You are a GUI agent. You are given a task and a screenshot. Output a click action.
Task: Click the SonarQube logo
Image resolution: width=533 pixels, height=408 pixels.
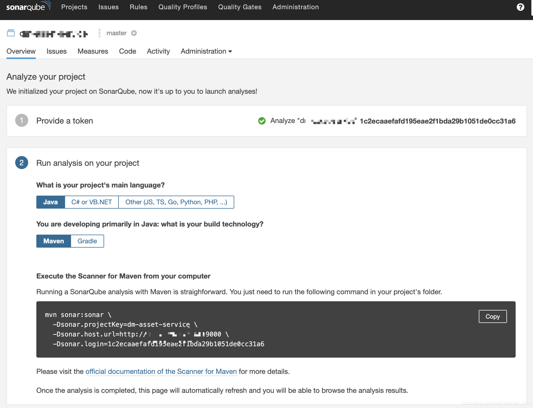(28, 7)
